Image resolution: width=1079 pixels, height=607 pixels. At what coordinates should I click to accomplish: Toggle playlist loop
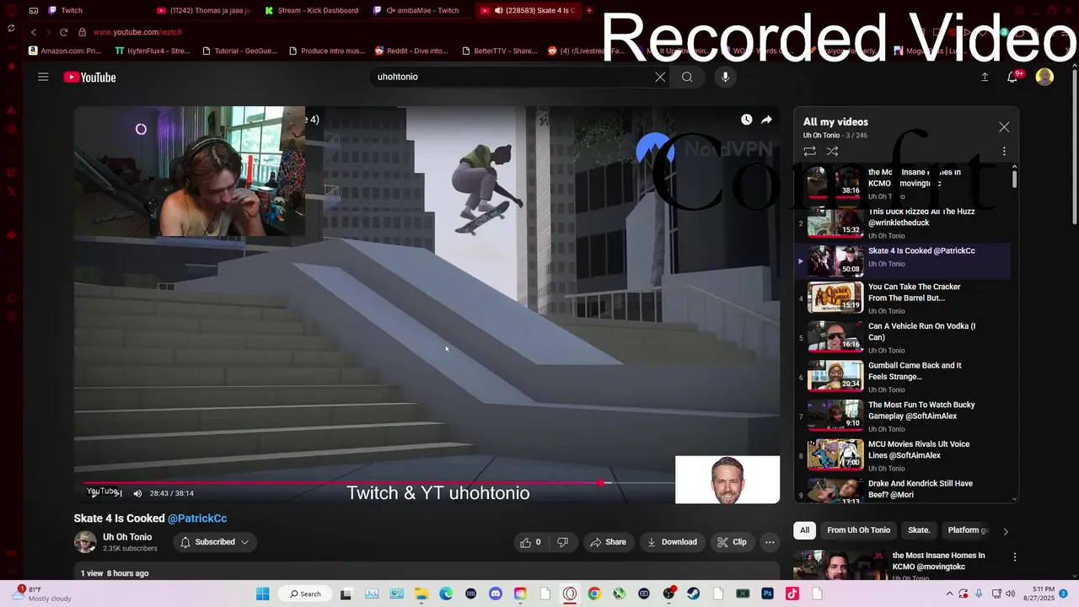809,151
